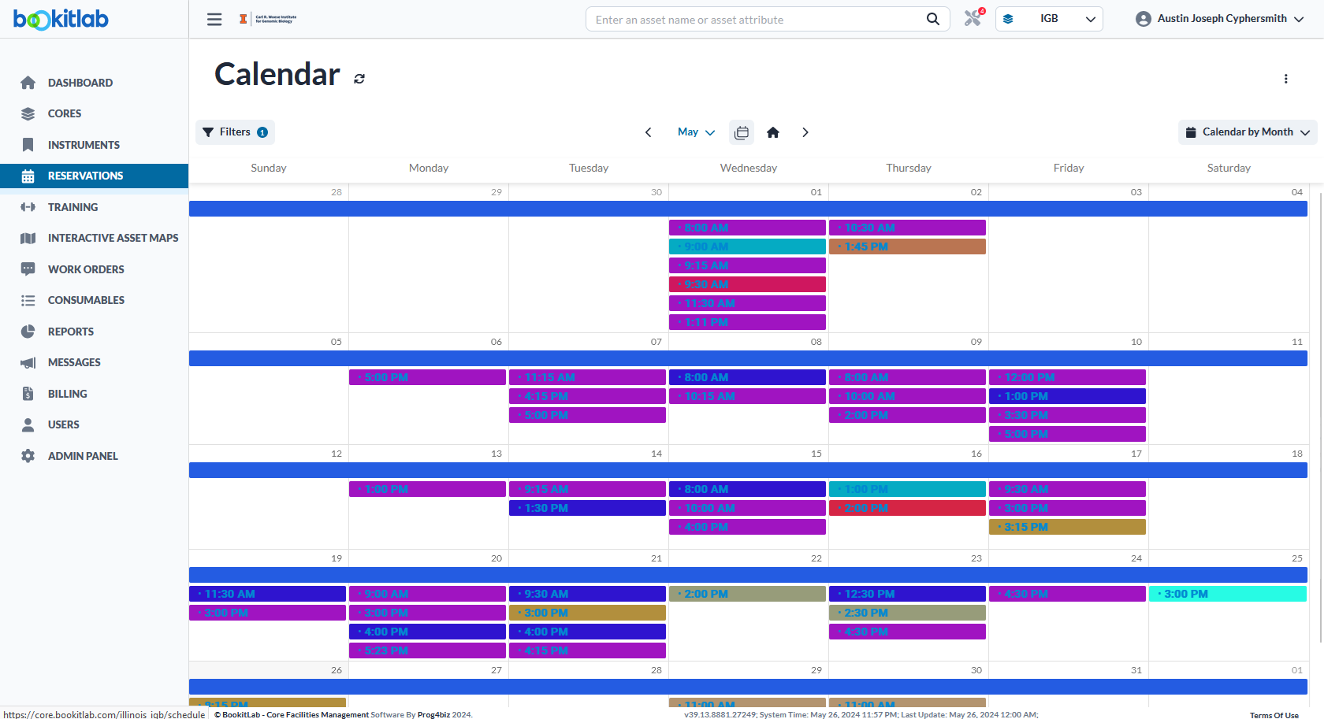The width and height of the screenshot is (1324, 719).
Task: Open the red 2:00 PM event on May 16
Action: pos(907,508)
